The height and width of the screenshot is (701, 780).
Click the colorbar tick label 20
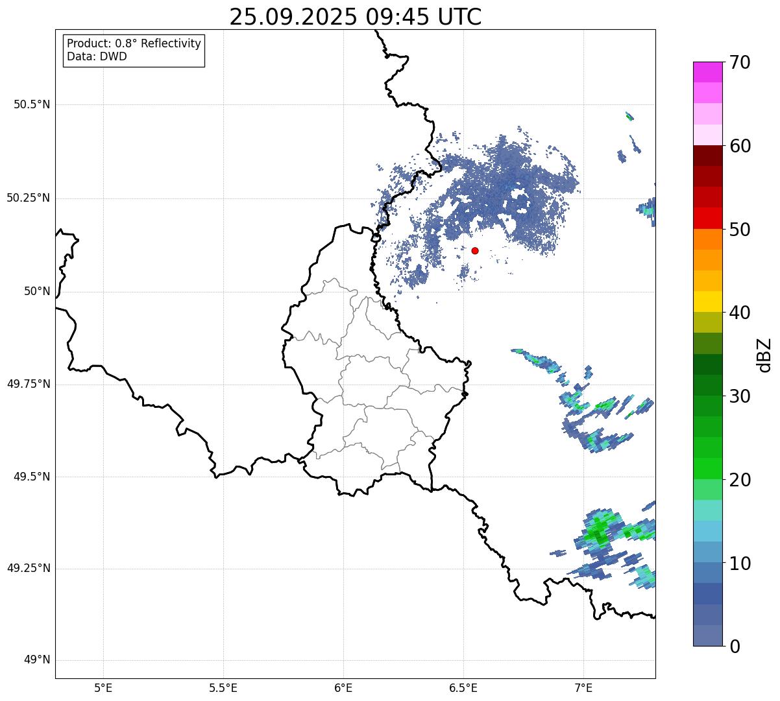click(x=740, y=480)
